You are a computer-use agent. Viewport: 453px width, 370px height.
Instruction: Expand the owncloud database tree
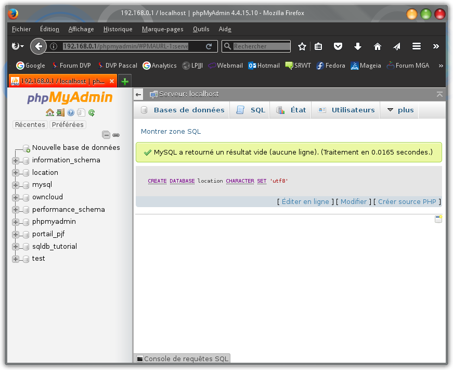[16, 197]
